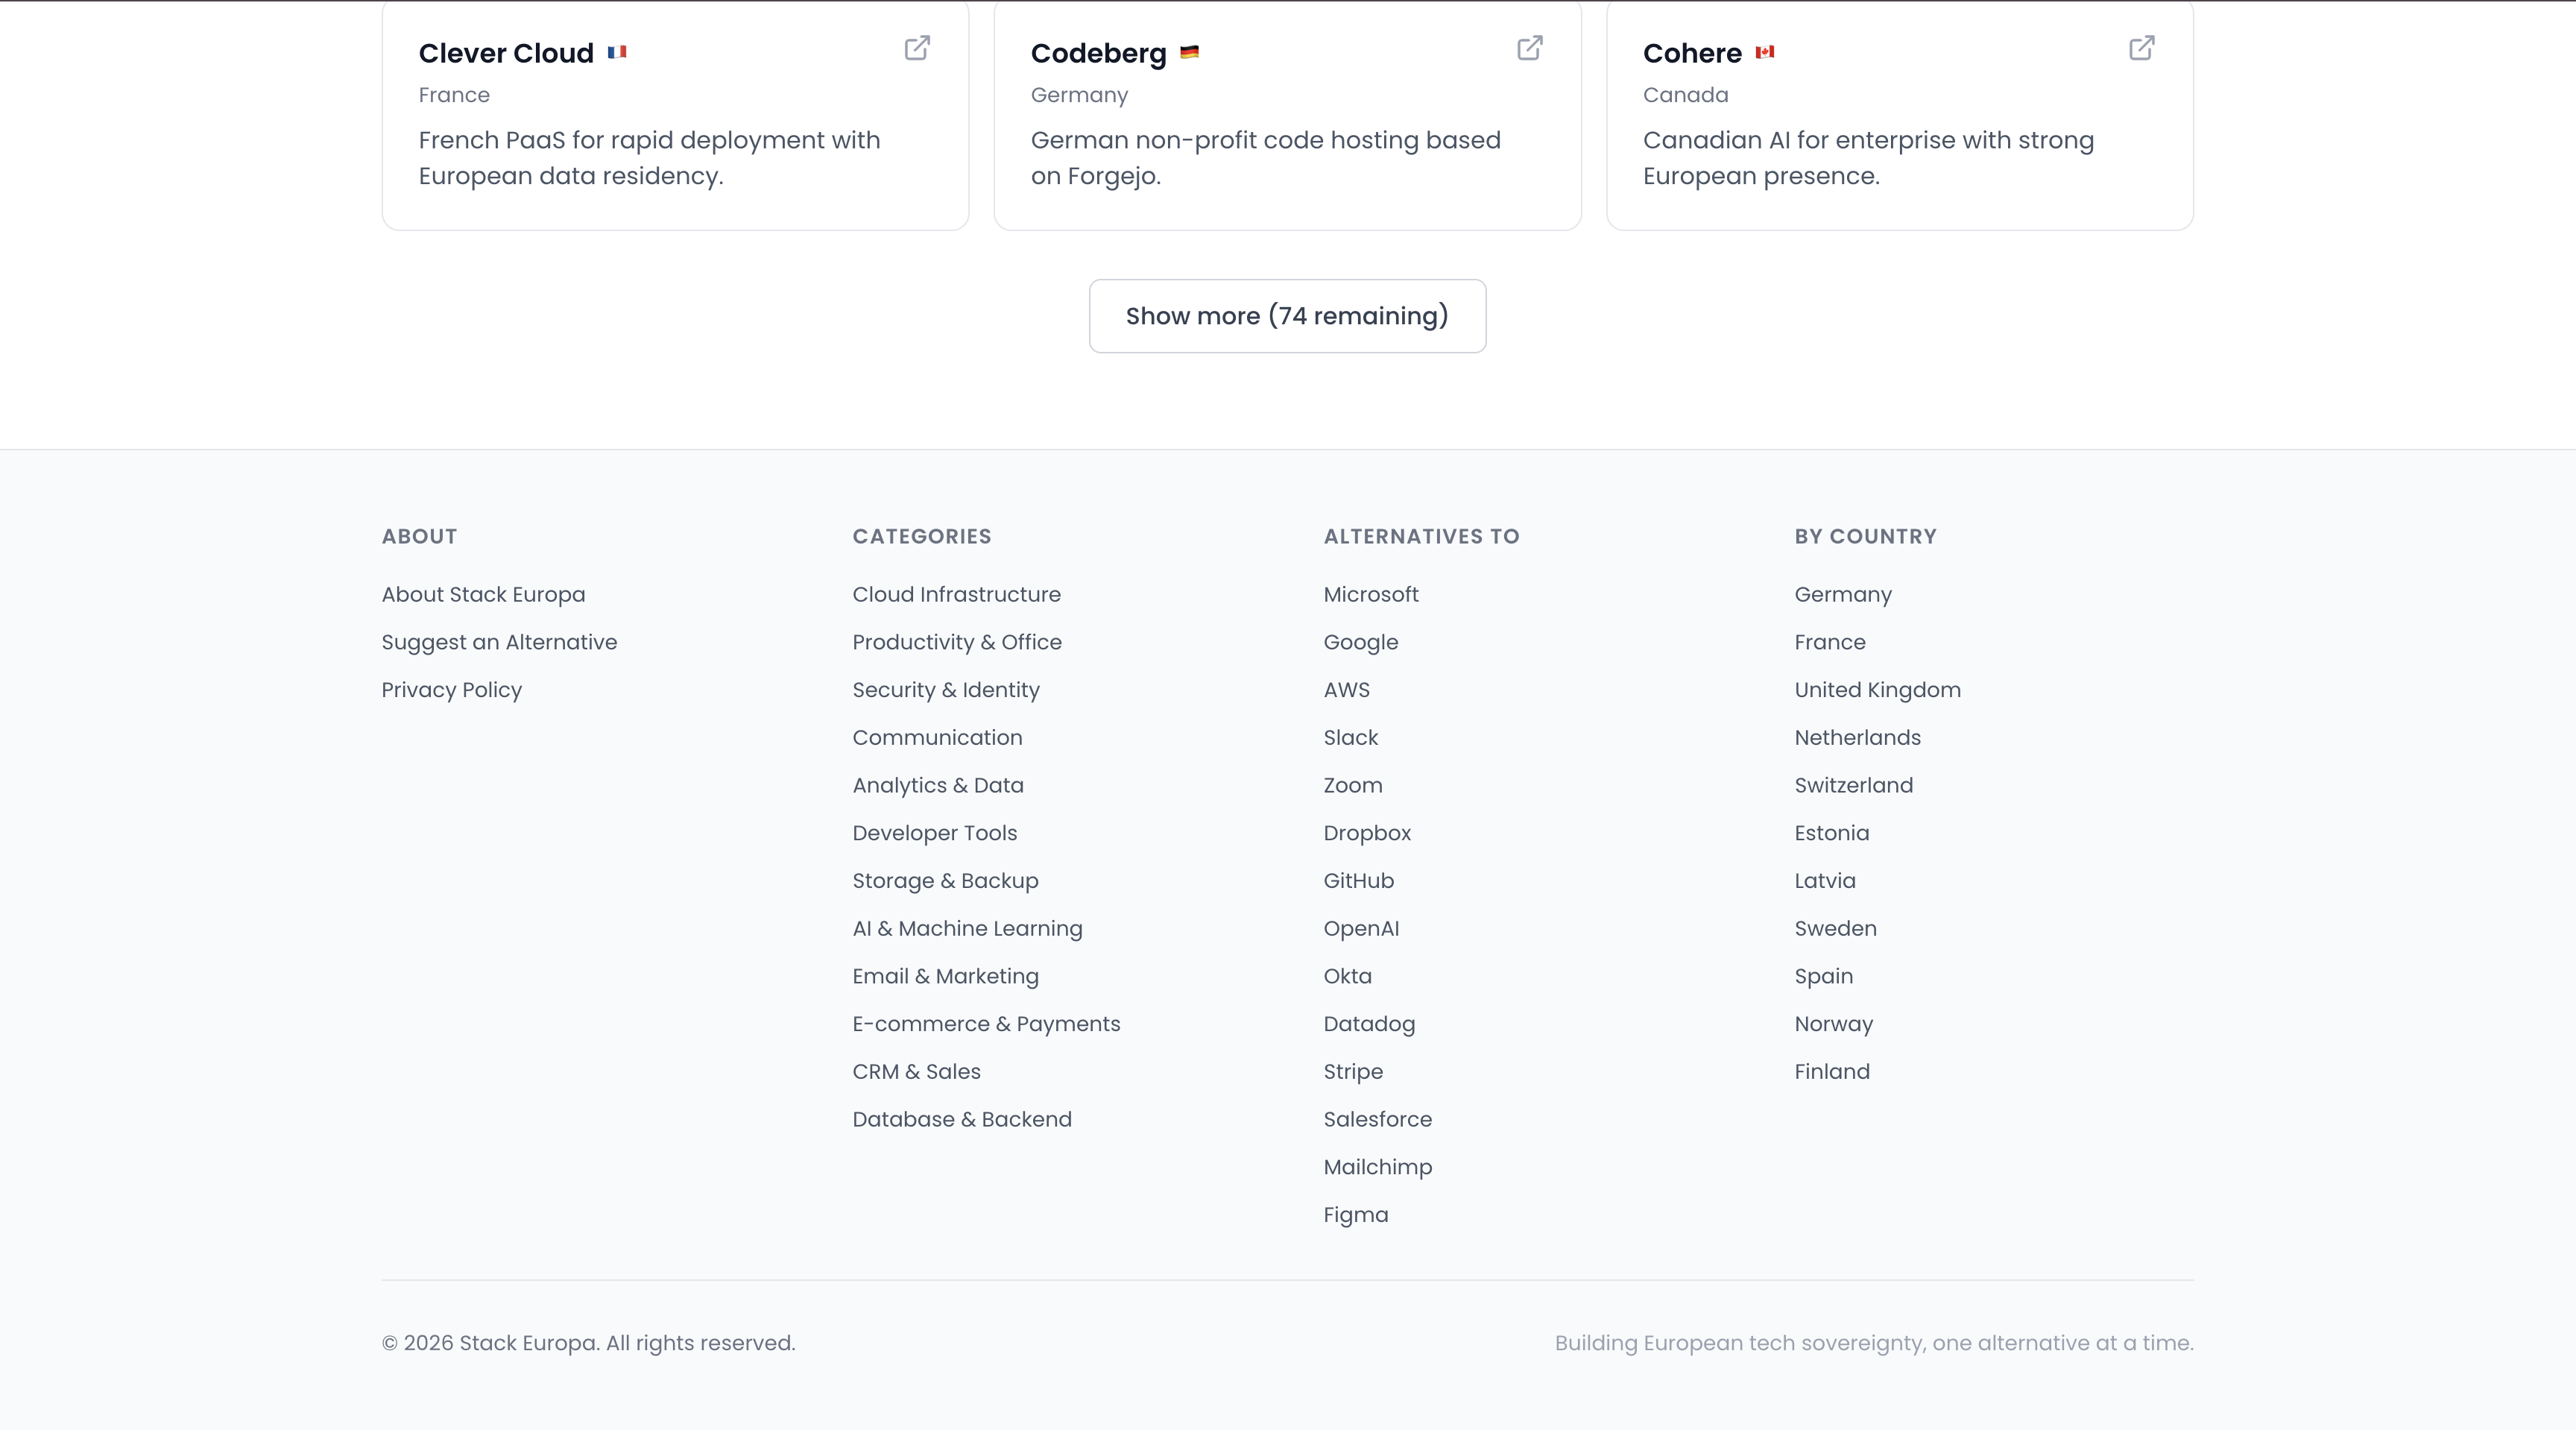Filter by country Germany
This screenshot has width=2576, height=1430.
tap(1842, 594)
